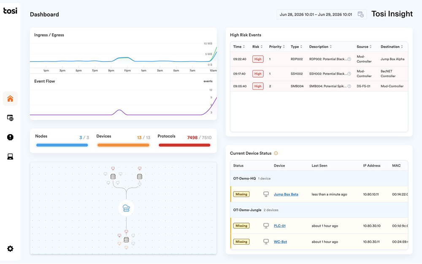The width and height of the screenshot is (422, 264).
Task: Click the tosi logo
Action: (x=10, y=11)
